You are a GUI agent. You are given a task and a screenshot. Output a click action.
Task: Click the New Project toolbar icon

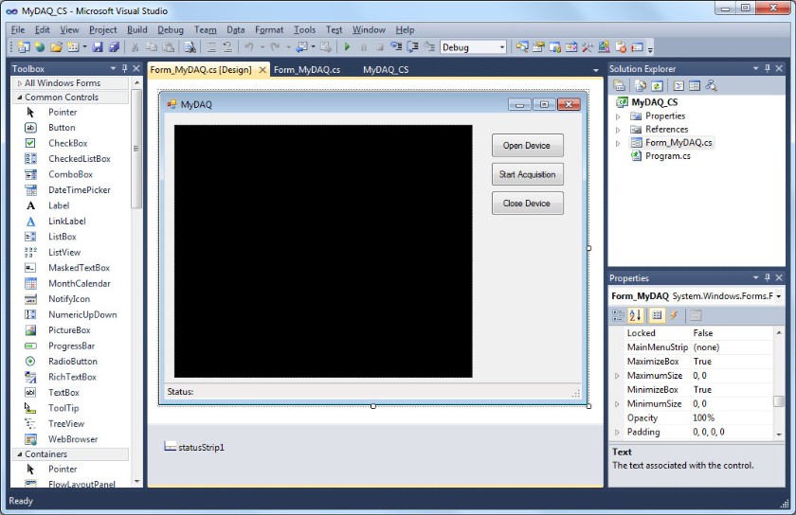pyautogui.click(x=24, y=47)
